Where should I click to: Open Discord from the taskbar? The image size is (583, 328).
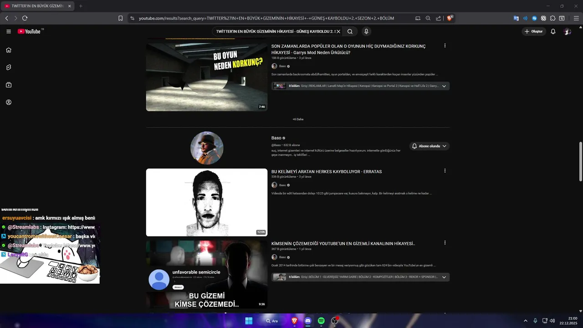coord(308,321)
